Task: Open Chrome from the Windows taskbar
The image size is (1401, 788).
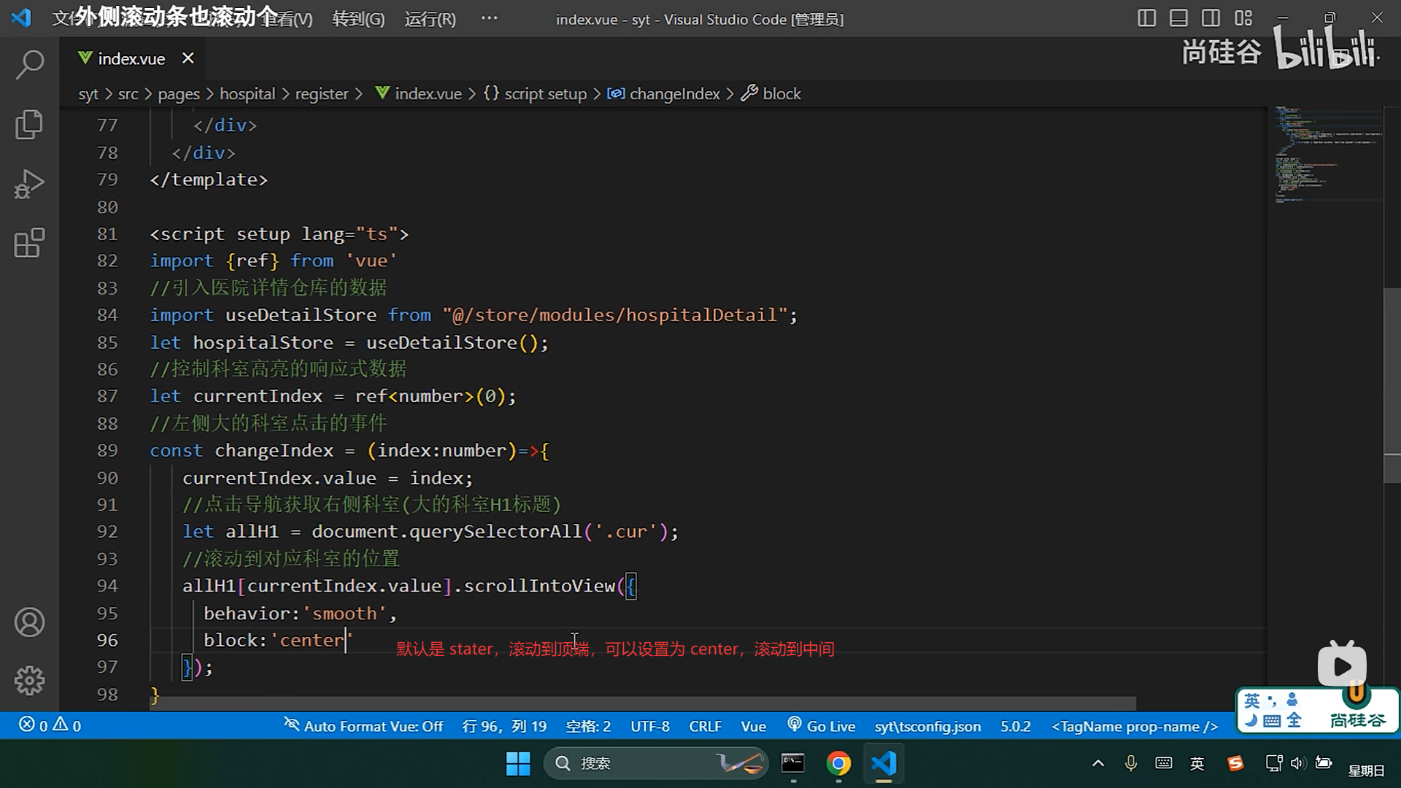Action: (838, 763)
